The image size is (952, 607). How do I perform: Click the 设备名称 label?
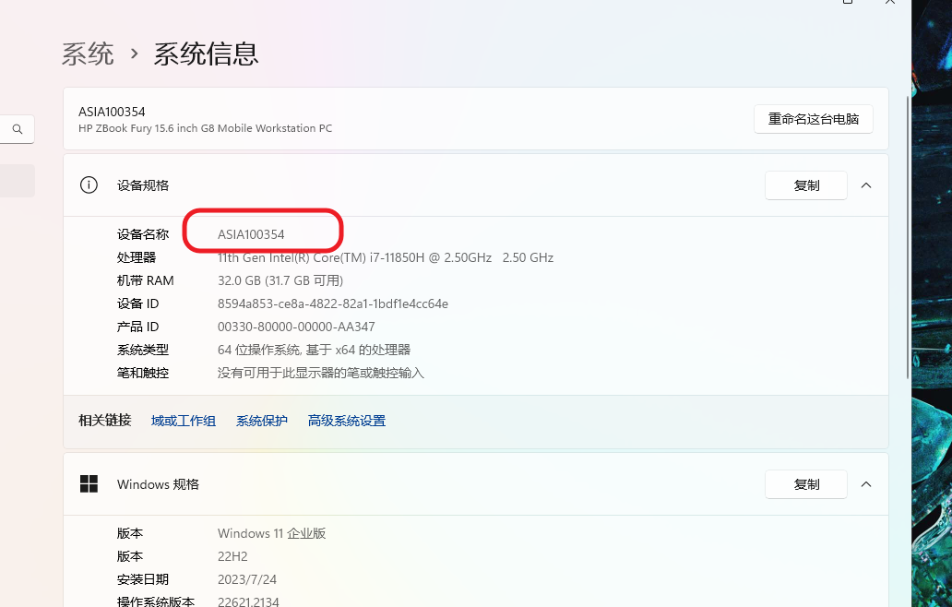(x=143, y=234)
